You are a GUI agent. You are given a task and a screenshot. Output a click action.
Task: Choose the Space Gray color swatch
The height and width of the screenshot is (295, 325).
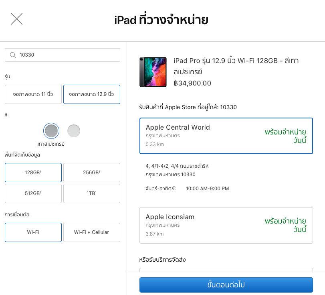click(x=51, y=131)
